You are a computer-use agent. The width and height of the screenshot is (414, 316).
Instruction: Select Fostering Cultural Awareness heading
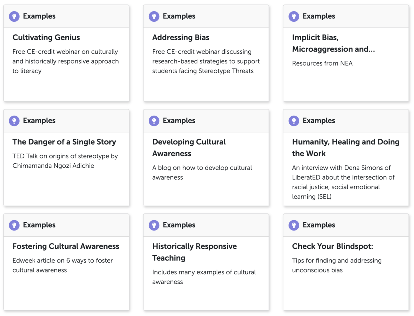click(x=66, y=246)
